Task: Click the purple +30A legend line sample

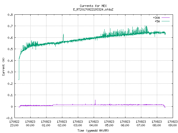Action: point(165,18)
